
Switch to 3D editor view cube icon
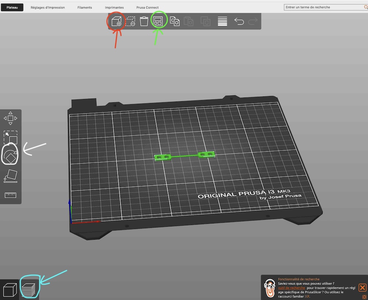pos(10,290)
